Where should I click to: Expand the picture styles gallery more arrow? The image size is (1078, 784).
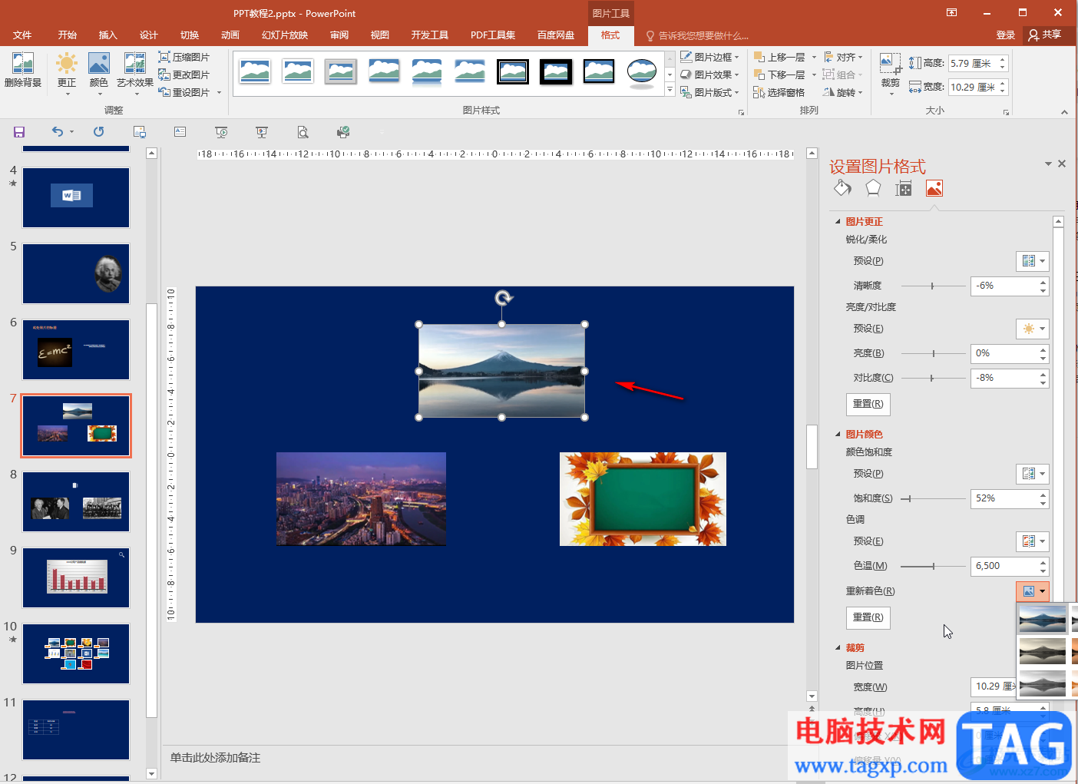[x=670, y=91]
